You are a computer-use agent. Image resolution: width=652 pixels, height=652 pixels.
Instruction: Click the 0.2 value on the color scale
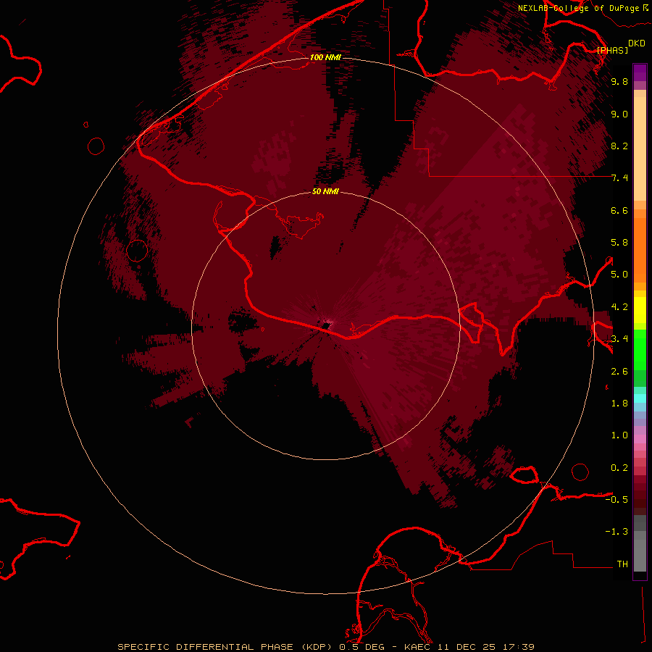coord(619,468)
